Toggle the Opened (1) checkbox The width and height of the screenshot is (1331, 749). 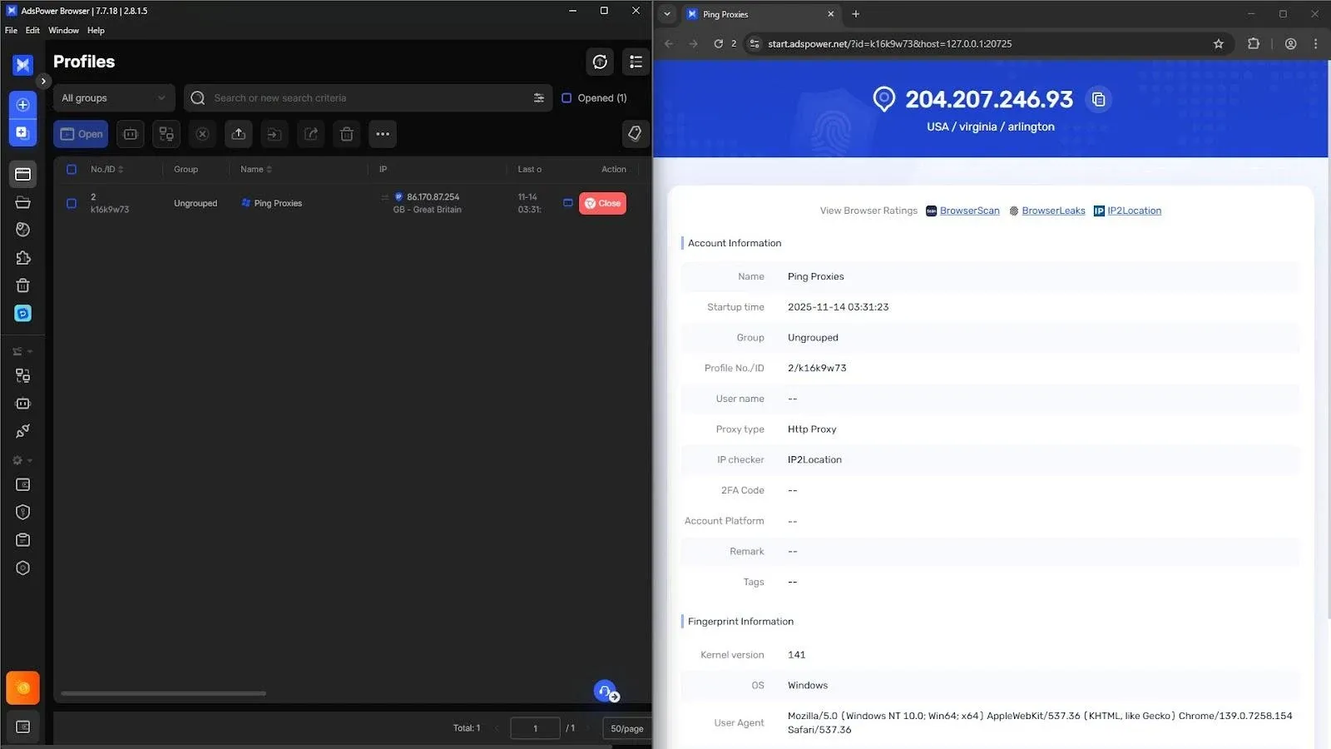pyautogui.click(x=567, y=98)
